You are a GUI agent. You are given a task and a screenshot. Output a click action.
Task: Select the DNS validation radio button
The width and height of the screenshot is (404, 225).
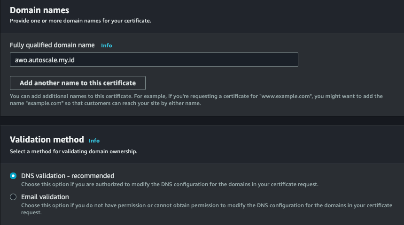(x=13, y=176)
